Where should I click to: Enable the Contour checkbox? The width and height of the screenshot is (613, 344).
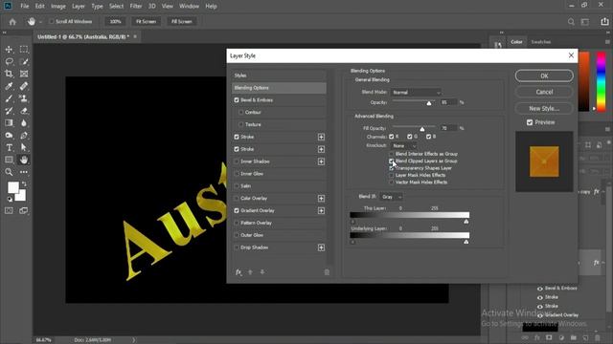(240, 113)
